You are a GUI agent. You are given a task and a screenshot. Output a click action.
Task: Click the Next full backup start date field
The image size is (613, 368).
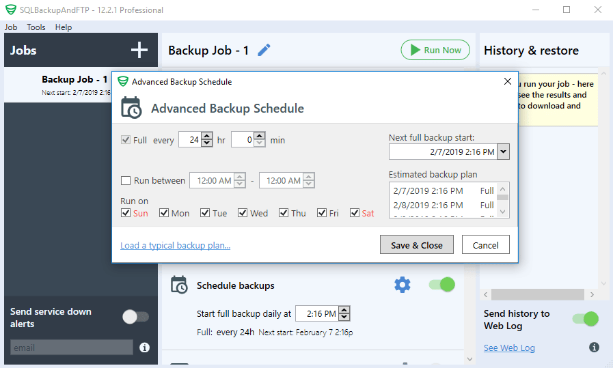coord(443,152)
